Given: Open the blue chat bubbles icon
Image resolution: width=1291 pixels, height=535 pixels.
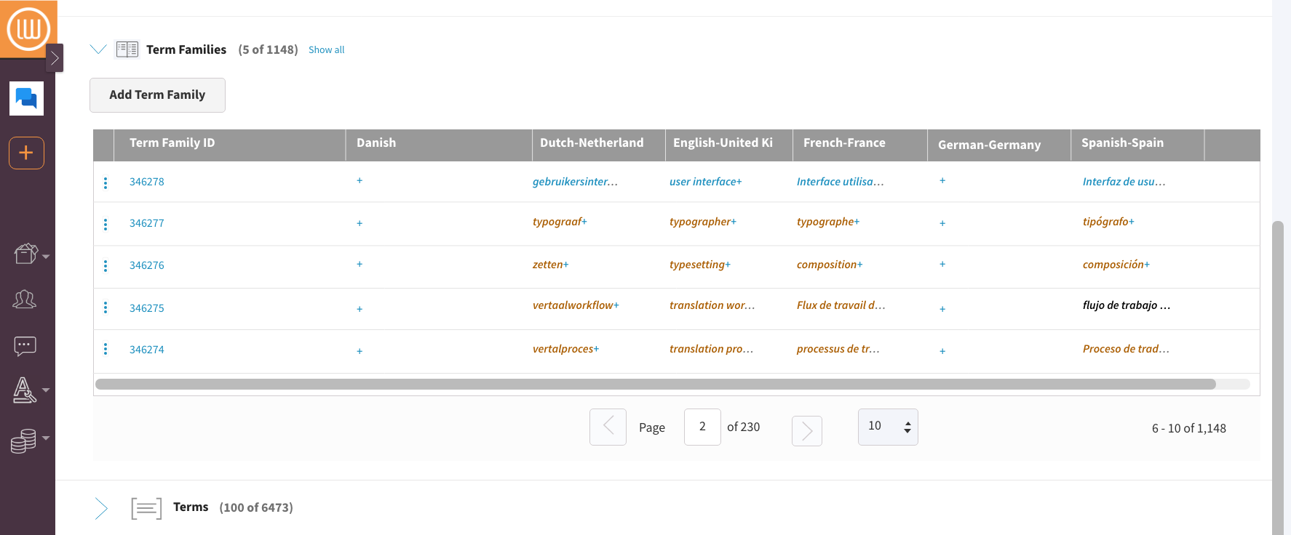Looking at the screenshot, I should tap(26, 98).
